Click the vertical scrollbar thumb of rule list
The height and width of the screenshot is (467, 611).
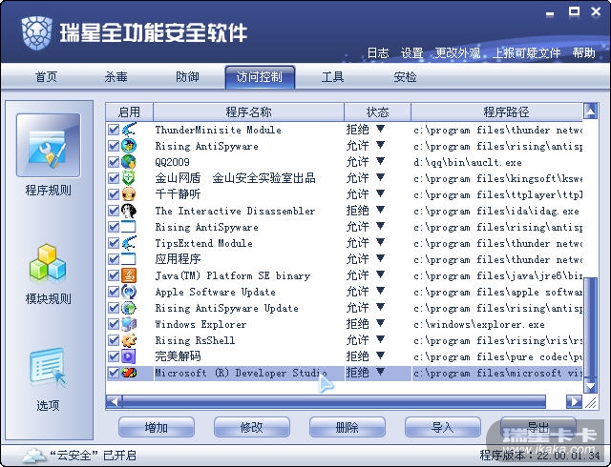[590, 327]
